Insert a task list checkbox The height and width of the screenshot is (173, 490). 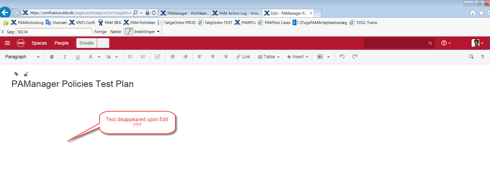(157, 57)
